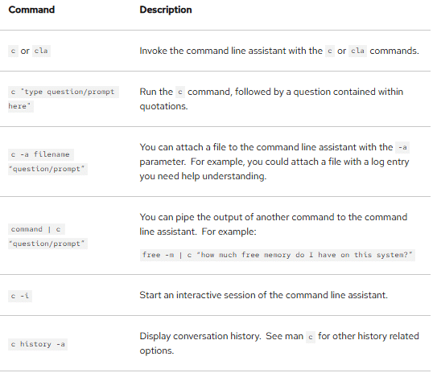Click the inline 'c' after 'See man'
Screen dimensions: 437x377
click(311, 337)
